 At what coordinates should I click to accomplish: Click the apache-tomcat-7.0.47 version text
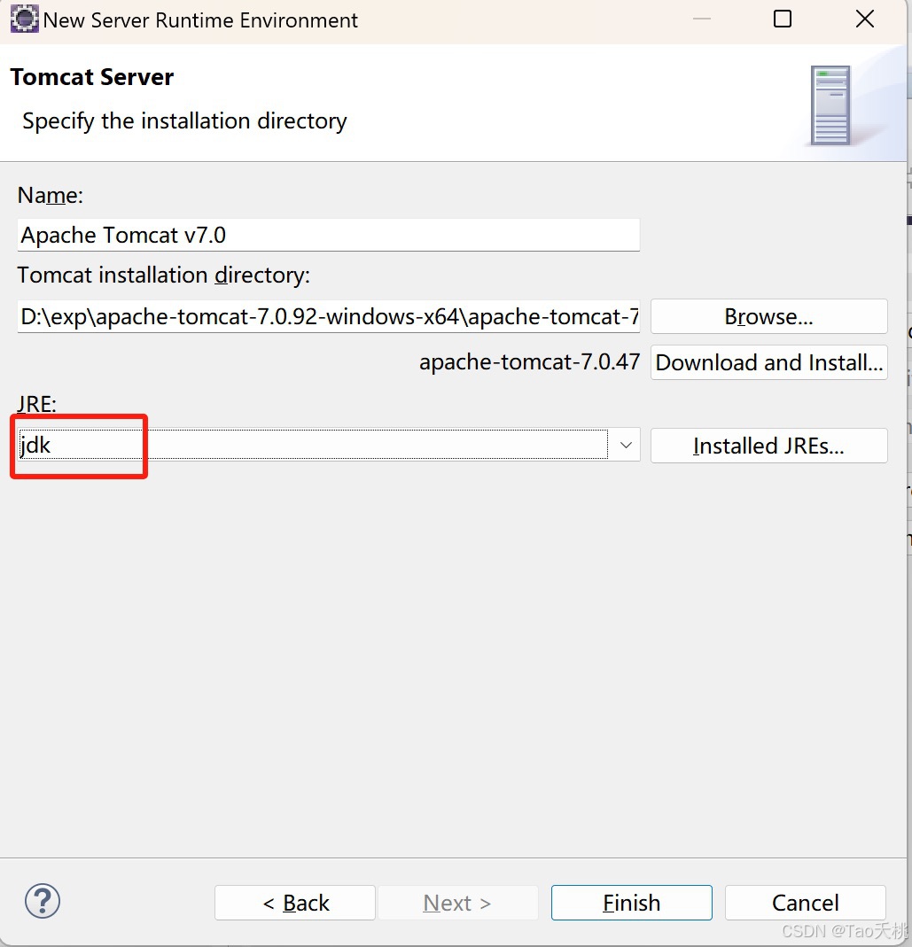[x=529, y=362]
